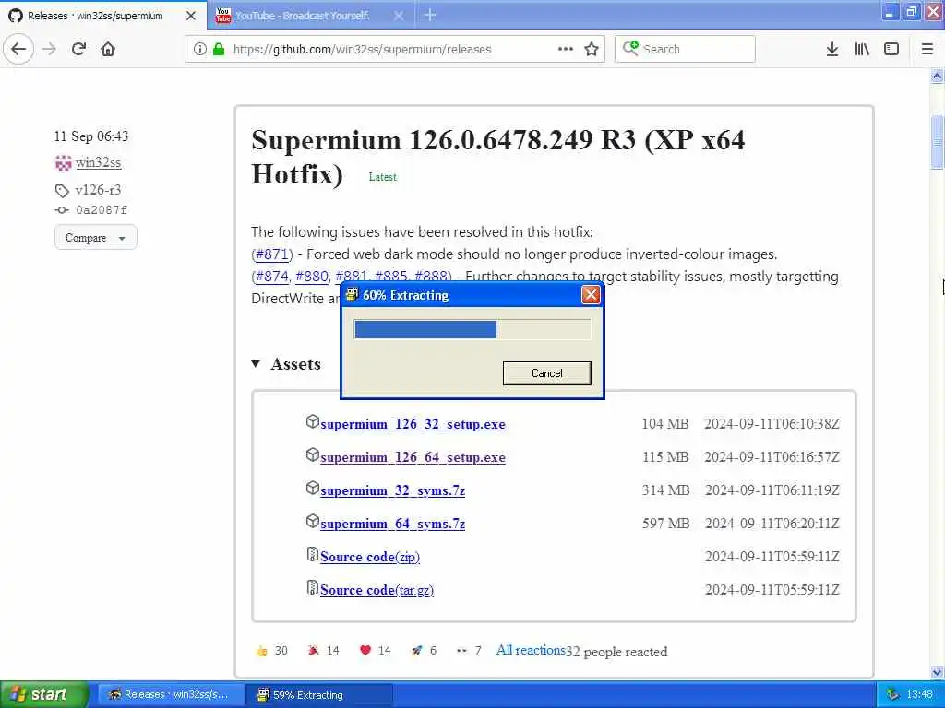Click the system tray icon near clock

tap(892, 695)
